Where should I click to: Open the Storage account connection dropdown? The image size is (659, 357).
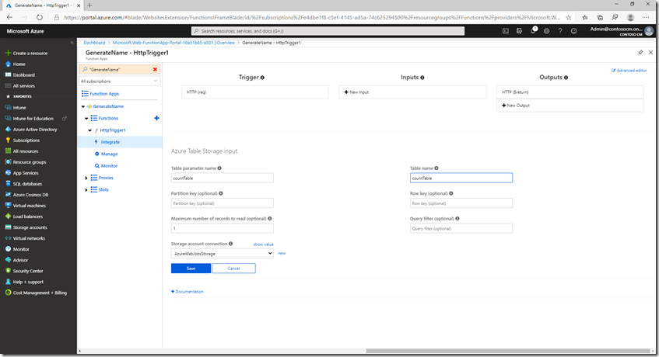pos(222,253)
